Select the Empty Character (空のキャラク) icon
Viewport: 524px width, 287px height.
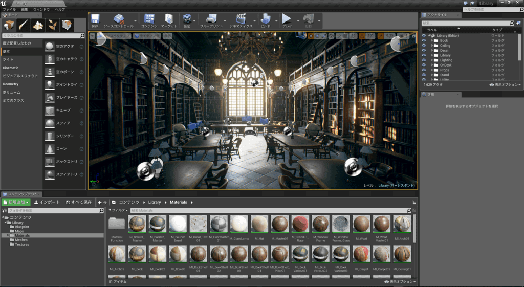point(50,59)
